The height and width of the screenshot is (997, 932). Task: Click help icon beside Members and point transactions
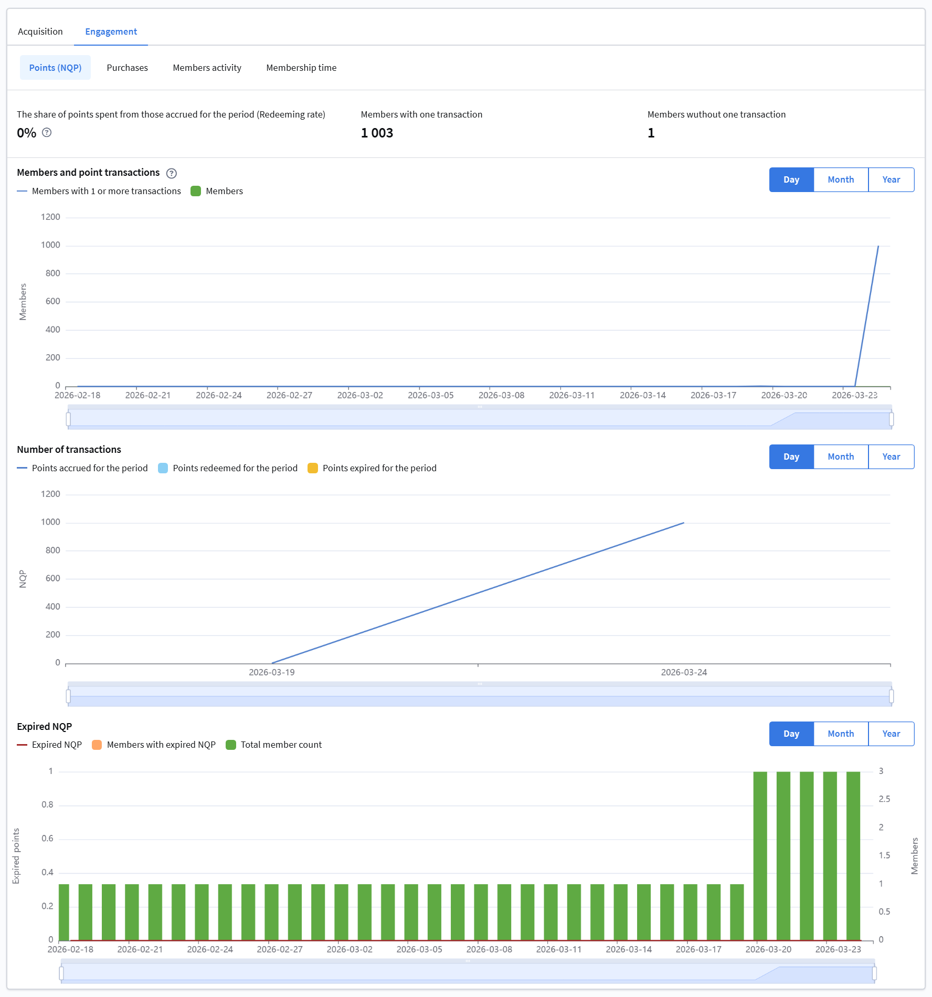tap(171, 173)
